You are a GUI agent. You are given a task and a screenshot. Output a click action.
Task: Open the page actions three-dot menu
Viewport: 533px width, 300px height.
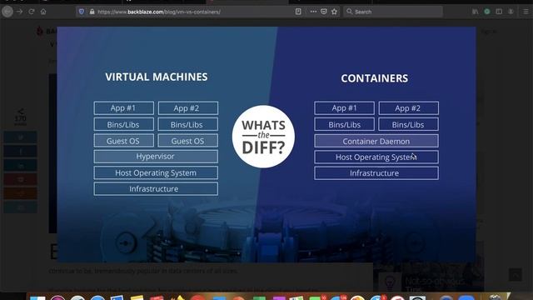click(313, 12)
